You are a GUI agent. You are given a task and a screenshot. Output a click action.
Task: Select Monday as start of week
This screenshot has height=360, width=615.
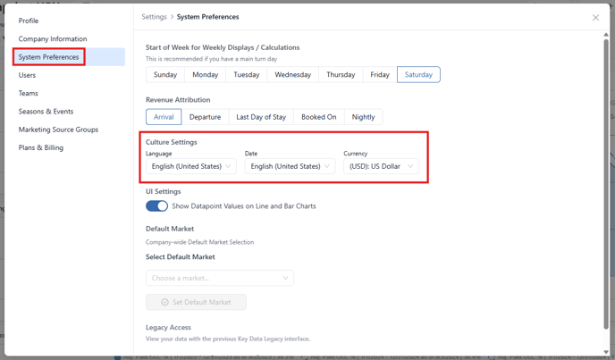pos(205,74)
